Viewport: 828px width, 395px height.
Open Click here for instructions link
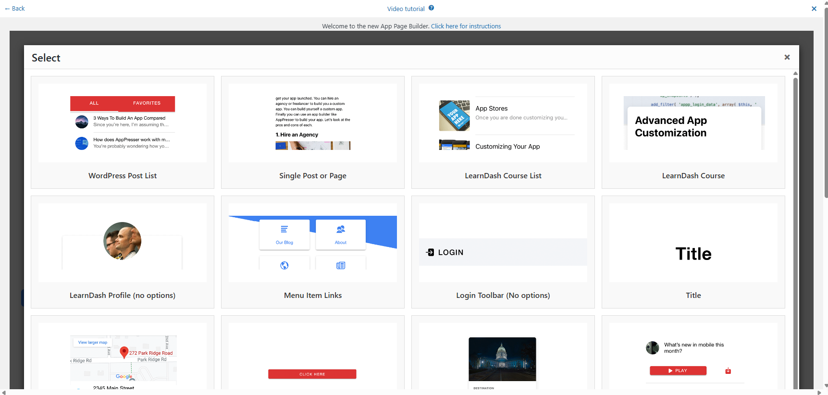click(466, 26)
